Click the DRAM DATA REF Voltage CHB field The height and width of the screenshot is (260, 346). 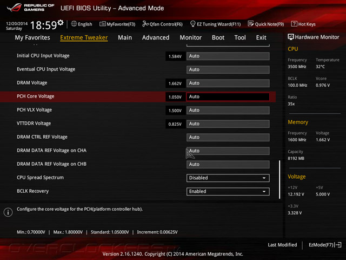(228, 165)
